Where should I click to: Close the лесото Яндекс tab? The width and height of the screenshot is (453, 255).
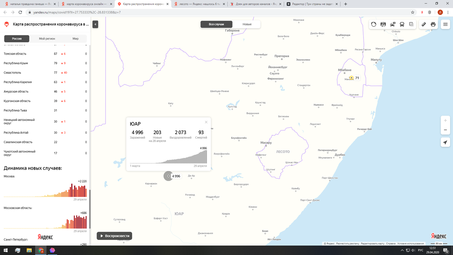pos(224,4)
